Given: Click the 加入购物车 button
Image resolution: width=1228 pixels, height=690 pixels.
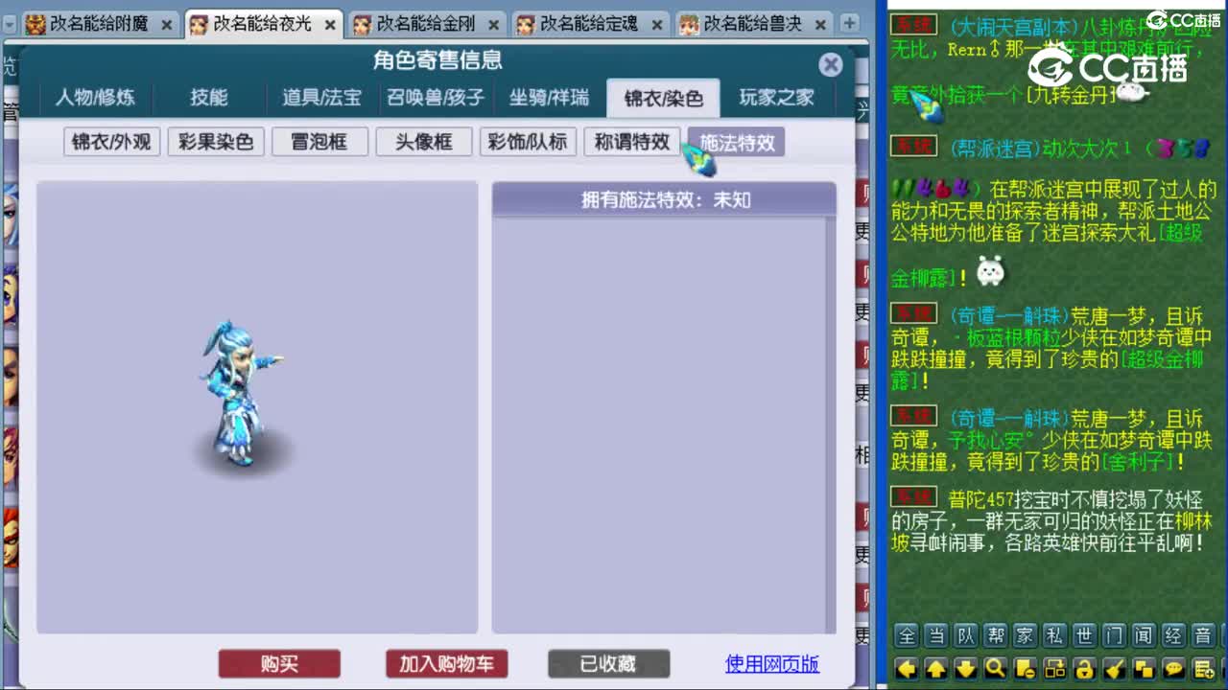Looking at the screenshot, I should pos(446,663).
